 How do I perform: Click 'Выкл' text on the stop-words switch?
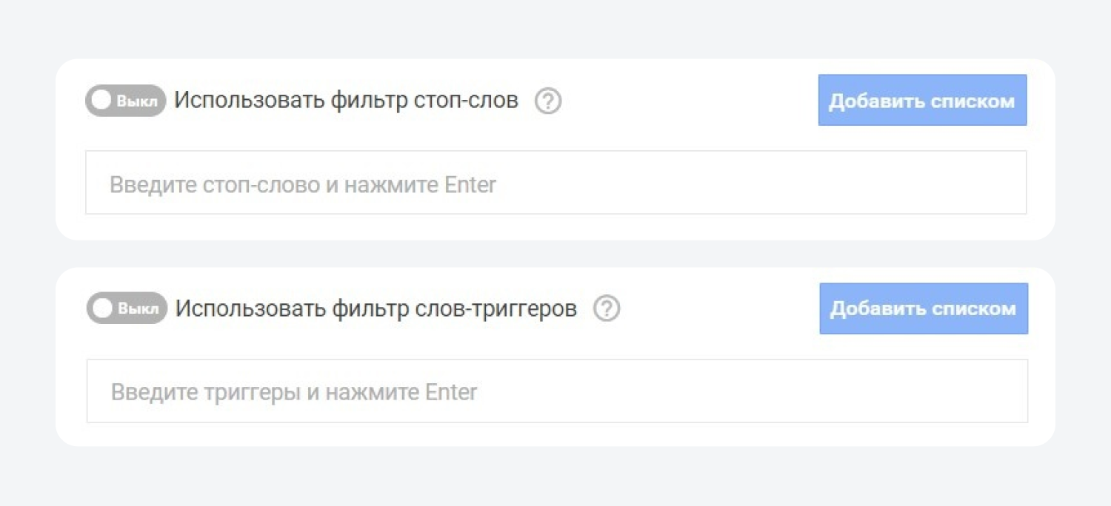point(137,101)
